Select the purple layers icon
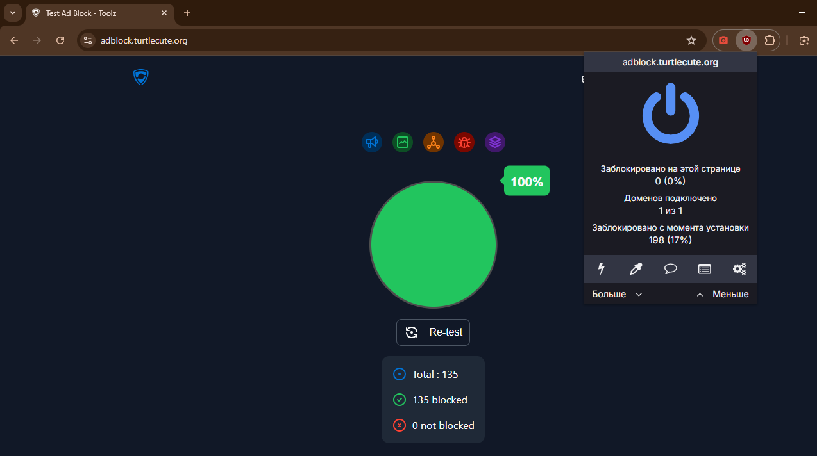The width and height of the screenshot is (817, 456). (495, 142)
